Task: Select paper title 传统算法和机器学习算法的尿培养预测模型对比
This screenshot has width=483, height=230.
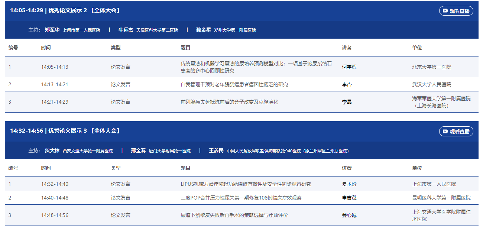Action: (x=256, y=67)
